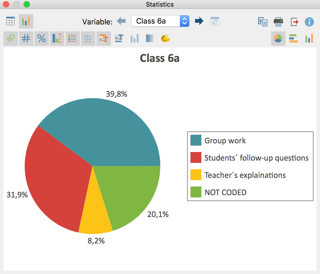This screenshot has width=320, height=274.
Task: Toggle grid scale icon
Action: point(88,39)
